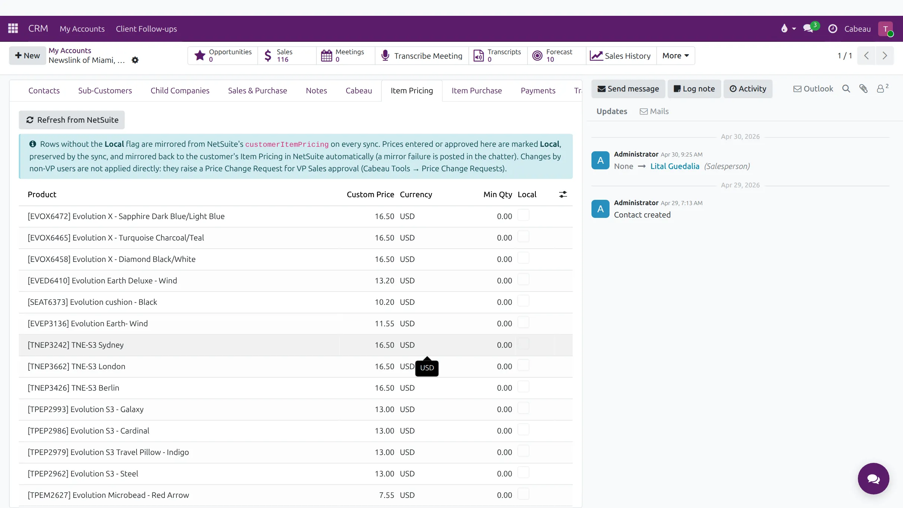Click Refresh from NetSuite button
Viewport: 903px width, 508px height.
[72, 120]
